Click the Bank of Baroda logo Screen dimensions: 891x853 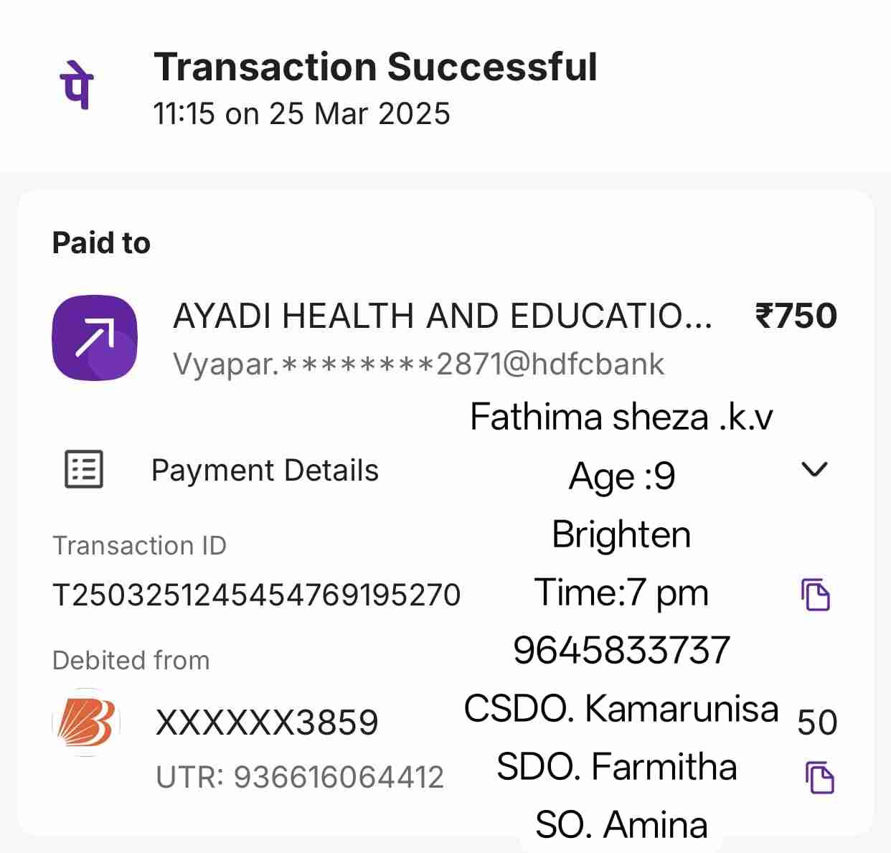86,722
